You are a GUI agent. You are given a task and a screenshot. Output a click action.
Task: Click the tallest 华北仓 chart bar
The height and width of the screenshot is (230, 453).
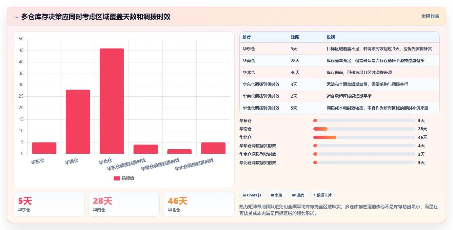point(112,101)
